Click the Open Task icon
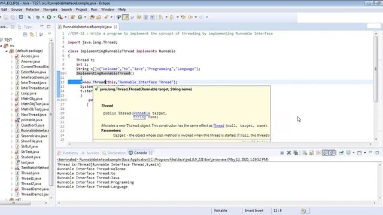383x215 pixels. pos(99,17)
